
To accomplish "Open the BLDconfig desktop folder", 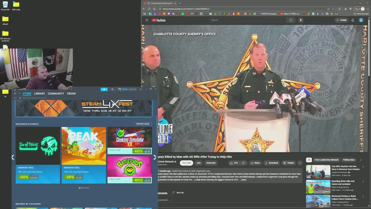I will [x=16, y=6].
